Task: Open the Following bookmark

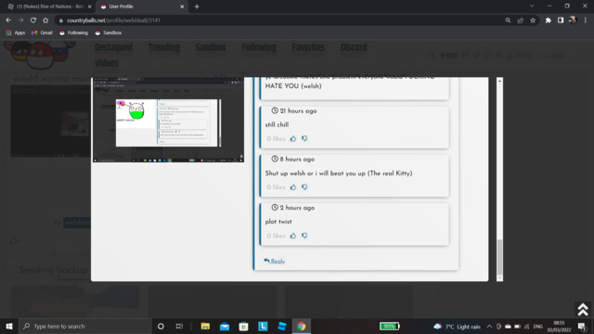Action: (x=73, y=33)
